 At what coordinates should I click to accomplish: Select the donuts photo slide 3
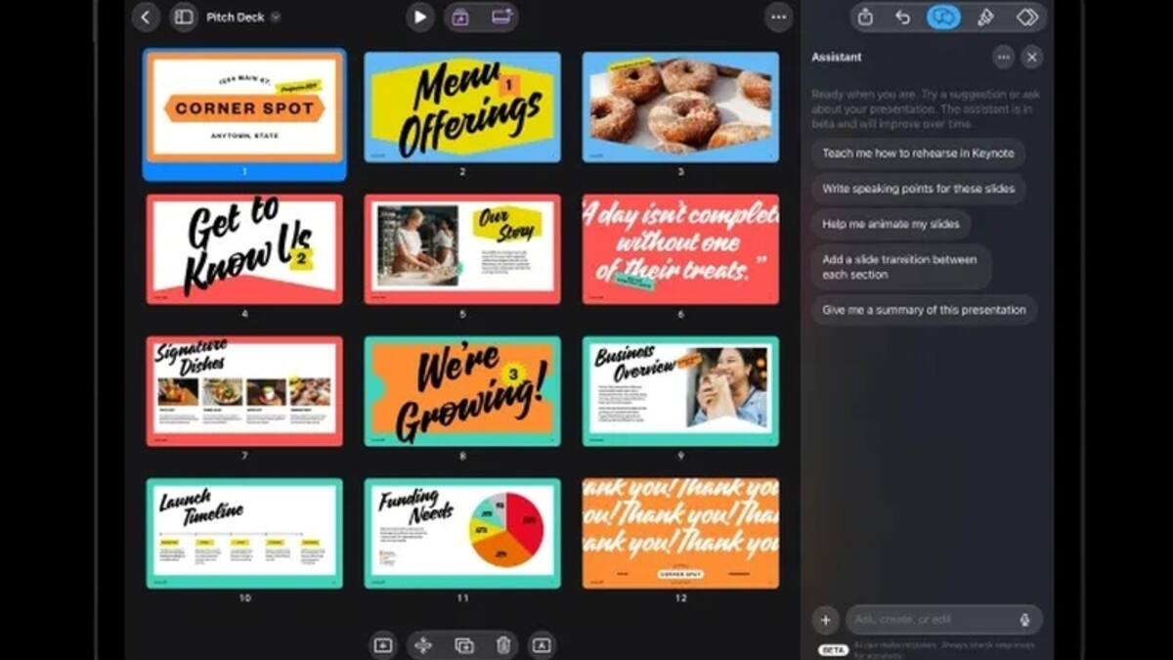[x=680, y=108]
